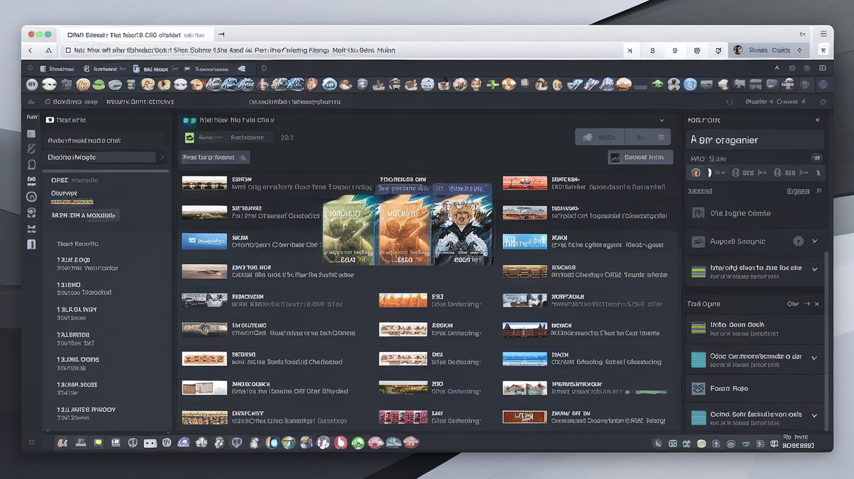854x479 pixels.
Task: Open the profile avatar in browser toolbar
Action: click(x=738, y=50)
